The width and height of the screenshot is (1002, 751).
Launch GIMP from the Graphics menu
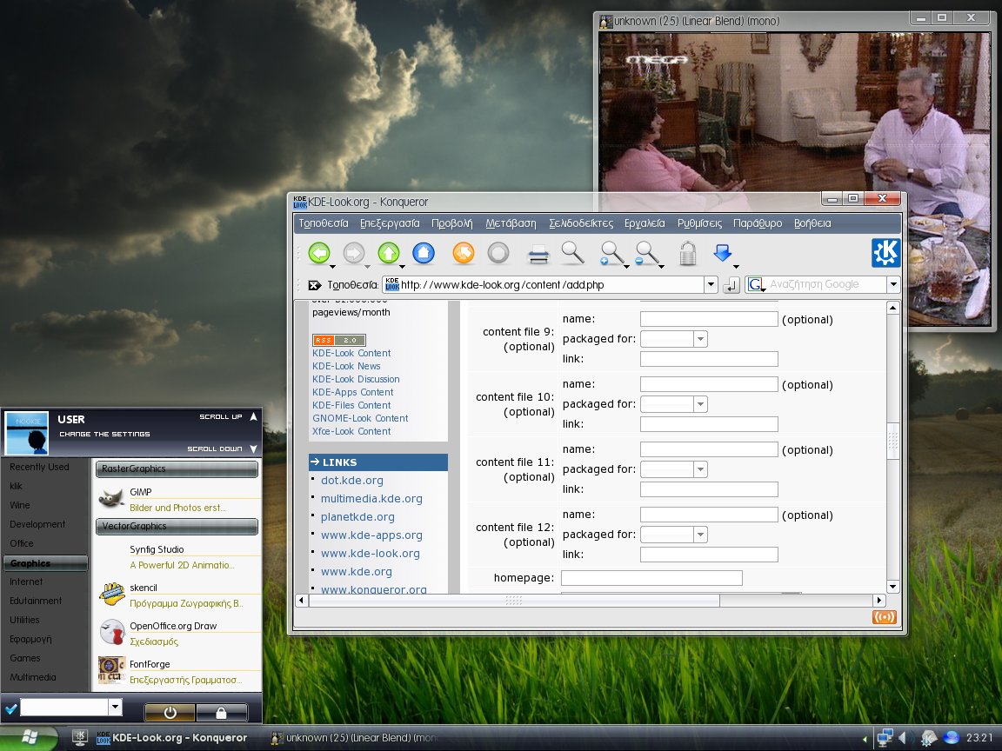point(178,500)
